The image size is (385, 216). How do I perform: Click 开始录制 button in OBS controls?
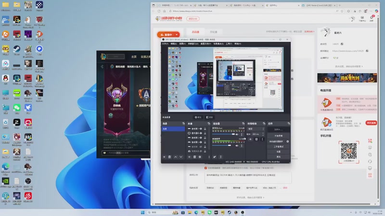(x=279, y=136)
